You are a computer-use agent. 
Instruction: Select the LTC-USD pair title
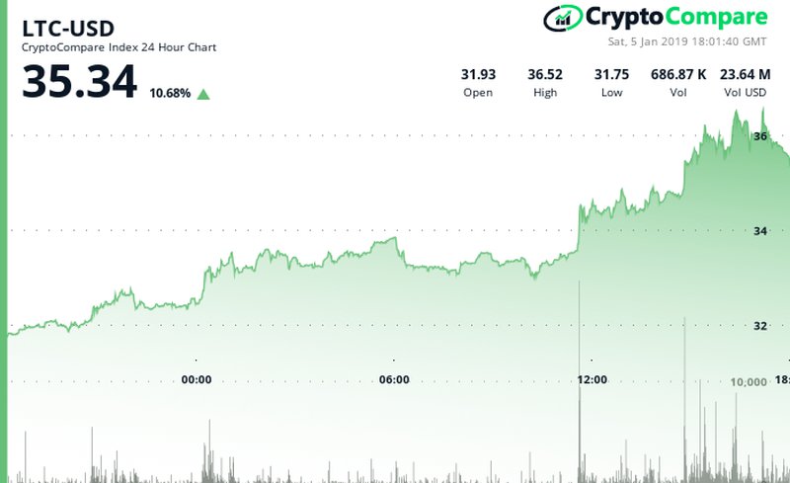click(67, 28)
